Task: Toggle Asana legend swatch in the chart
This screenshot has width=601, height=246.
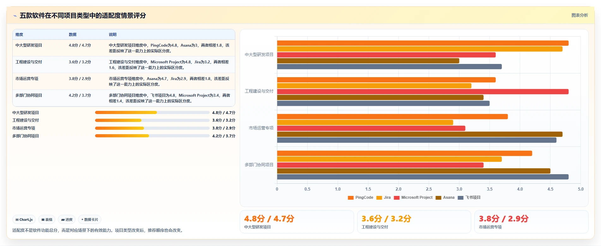Action: (x=438, y=198)
